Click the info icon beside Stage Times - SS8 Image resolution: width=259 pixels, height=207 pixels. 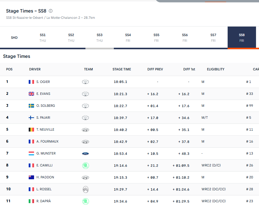[x=51, y=11]
